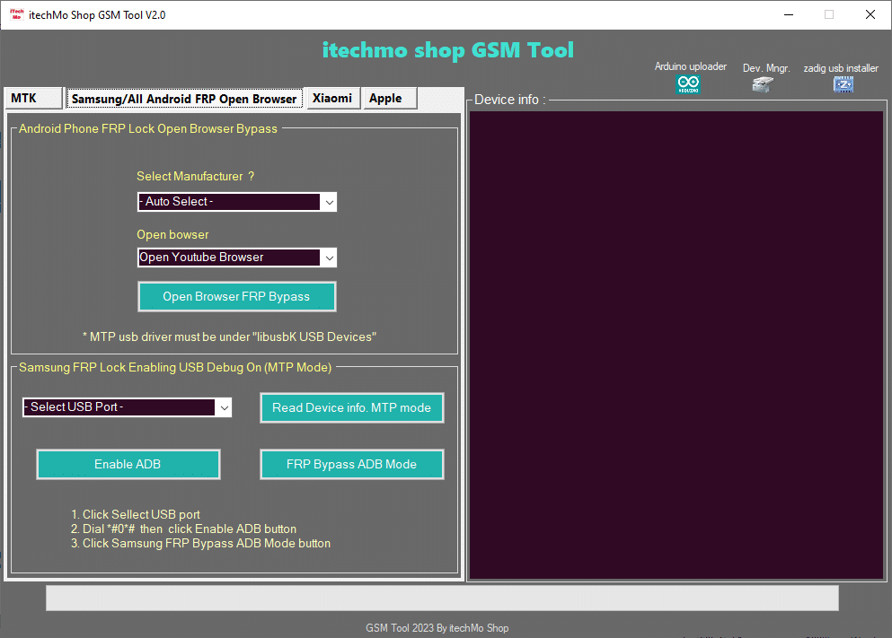Image resolution: width=892 pixels, height=638 pixels.
Task: Launch the Dev. Mngr. device manager icon
Action: coord(762,84)
